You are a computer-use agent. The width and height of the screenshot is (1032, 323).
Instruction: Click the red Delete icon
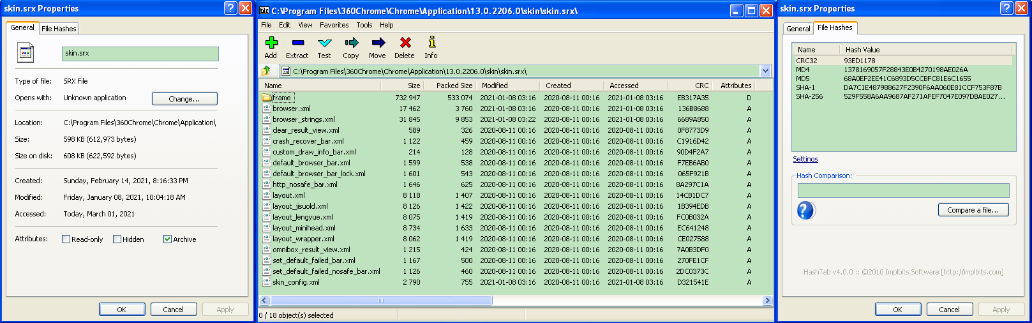(405, 43)
